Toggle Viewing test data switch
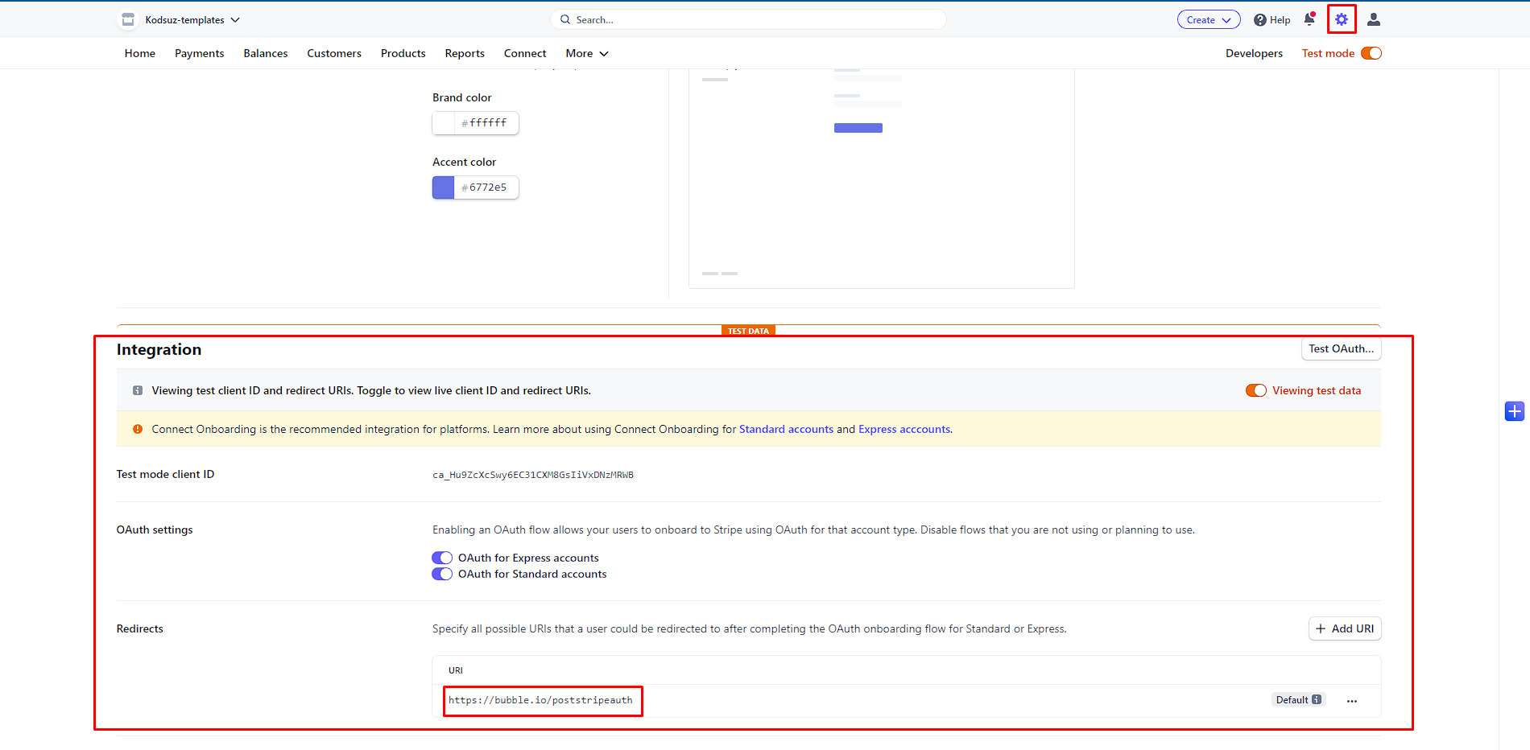Screen dimensions: 1530x750 [x=1256, y=390]
